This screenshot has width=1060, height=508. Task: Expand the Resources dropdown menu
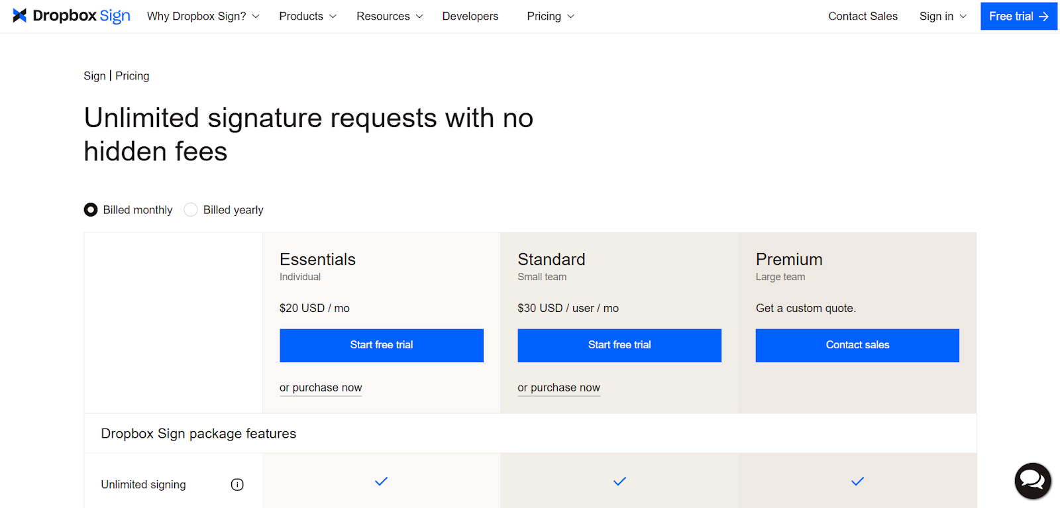(x=390, y=17)
